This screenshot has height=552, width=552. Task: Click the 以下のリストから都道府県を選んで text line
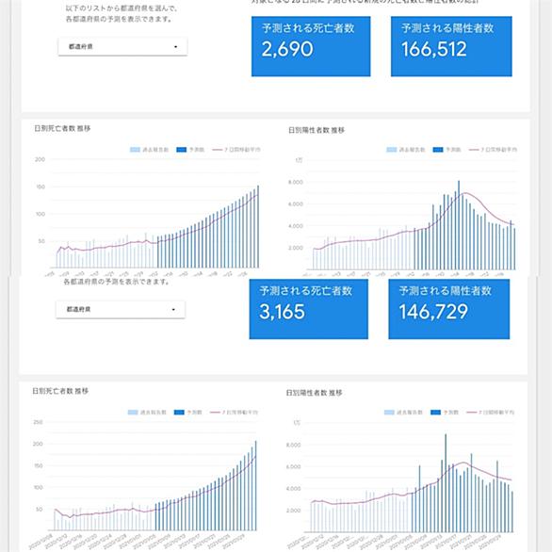122,8
